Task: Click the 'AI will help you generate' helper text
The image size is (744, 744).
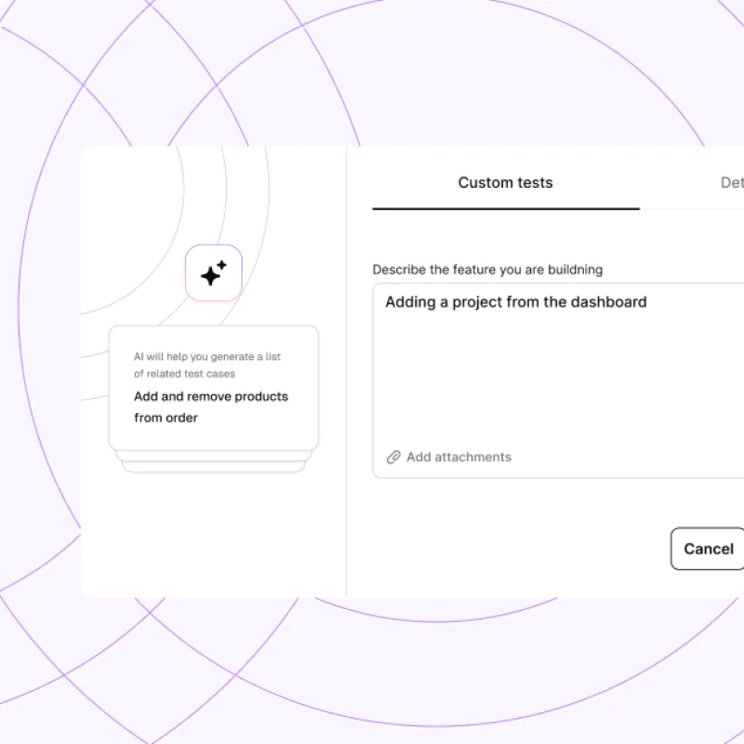Action: [206, 356]
